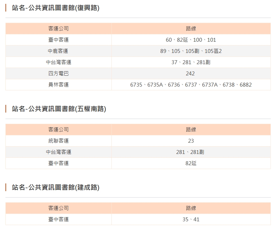Click the route 23 cell

pyautogui.click(x=191, y=141)
